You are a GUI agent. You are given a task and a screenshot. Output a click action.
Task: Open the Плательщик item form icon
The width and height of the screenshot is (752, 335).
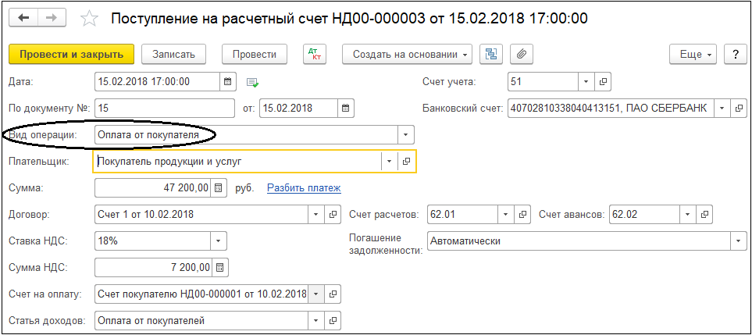(x=406, y=162)
